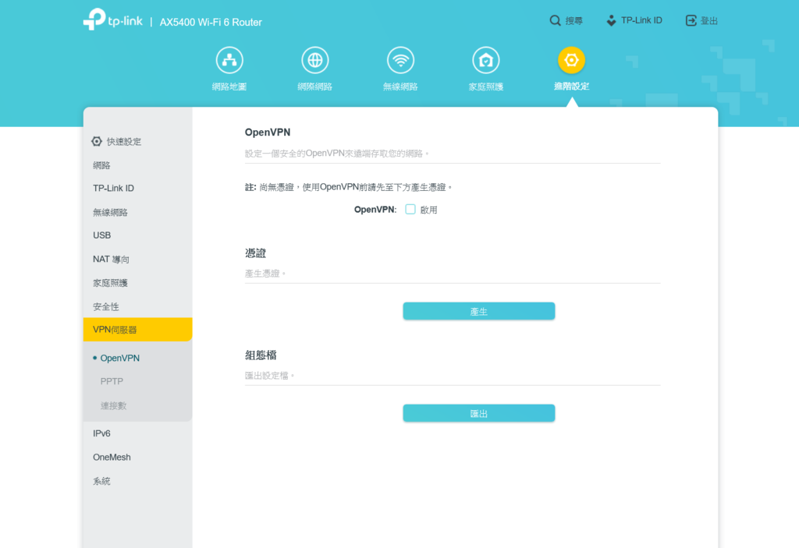Click the 匯出設定檔 description text
This screenshot has height=548, width=799.
pyautogui.click(x=269, y=376)
